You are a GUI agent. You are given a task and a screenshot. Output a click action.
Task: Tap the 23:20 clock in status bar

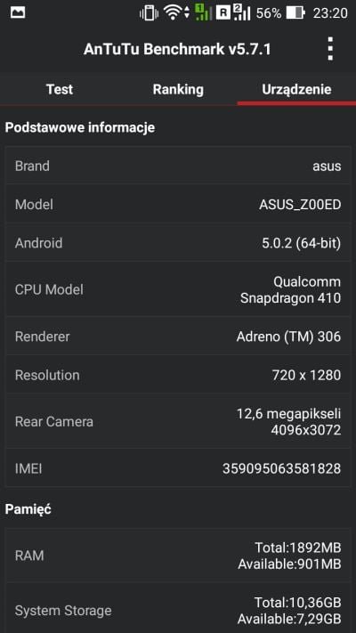point(330,13)
